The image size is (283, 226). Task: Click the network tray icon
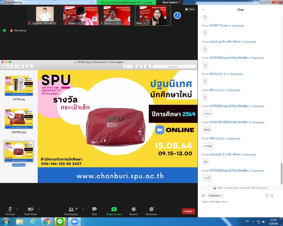point(259,222)
